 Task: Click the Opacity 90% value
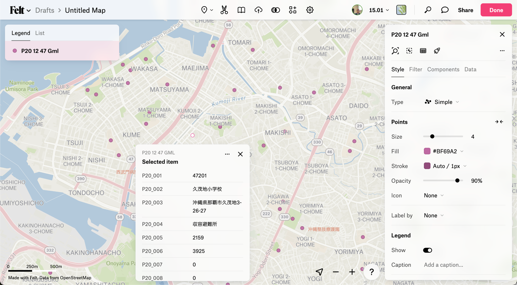[477, 181]
